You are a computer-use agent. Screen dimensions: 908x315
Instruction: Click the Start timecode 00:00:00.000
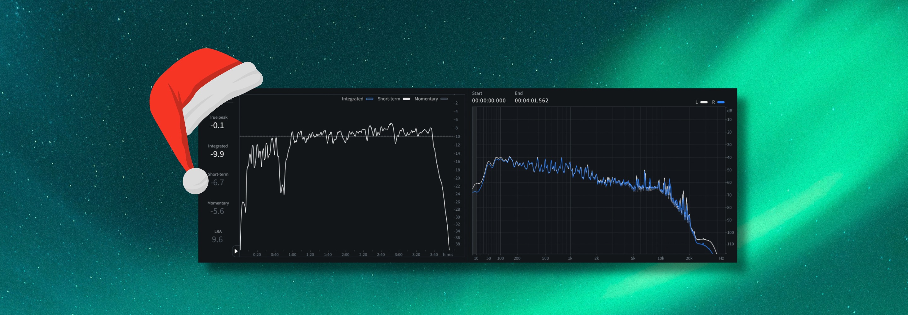[489, 101]
